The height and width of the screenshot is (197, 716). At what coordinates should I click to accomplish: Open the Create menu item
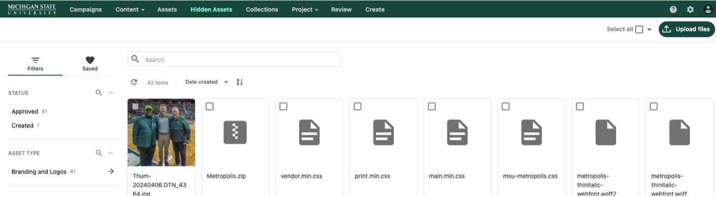pos(375,9)
